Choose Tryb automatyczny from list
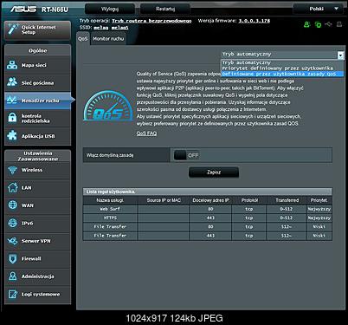 [x=282, y=62]
